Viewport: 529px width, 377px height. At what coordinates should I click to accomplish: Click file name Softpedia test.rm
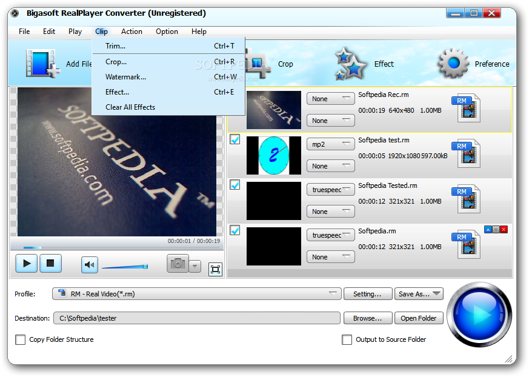pyautogui.click(x=384, y=140)
